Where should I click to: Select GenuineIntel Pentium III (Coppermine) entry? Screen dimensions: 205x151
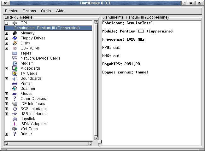47,28
